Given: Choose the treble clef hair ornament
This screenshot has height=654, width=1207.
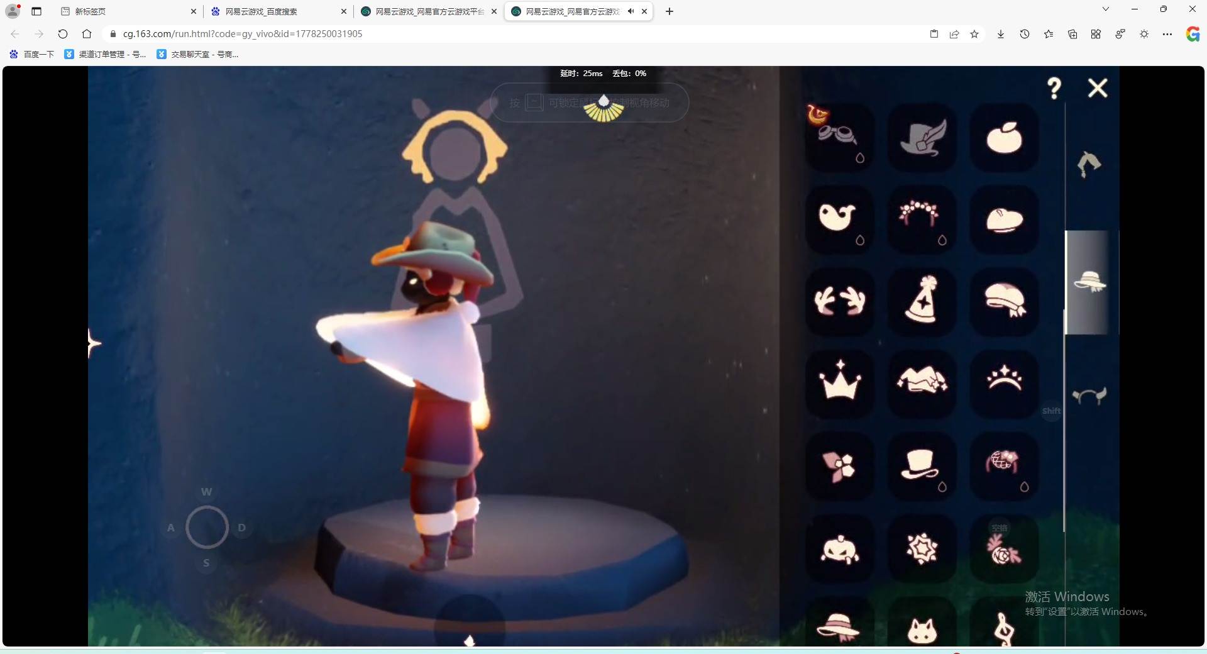Looking at the screenshot, I should click(x=1004, y=623).
